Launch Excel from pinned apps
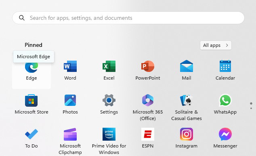The image size is (256, 156). click(109, 66)
